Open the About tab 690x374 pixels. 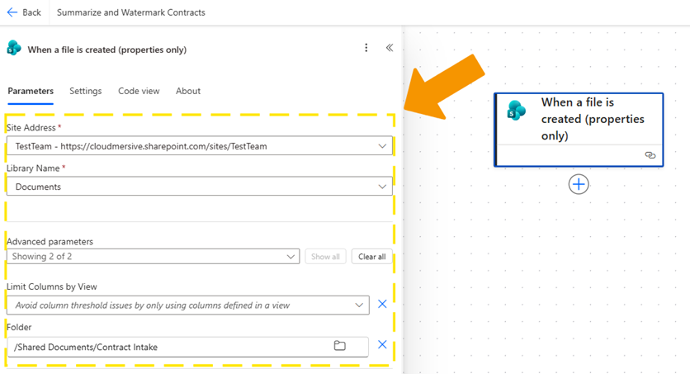click(x=188, y=91)
